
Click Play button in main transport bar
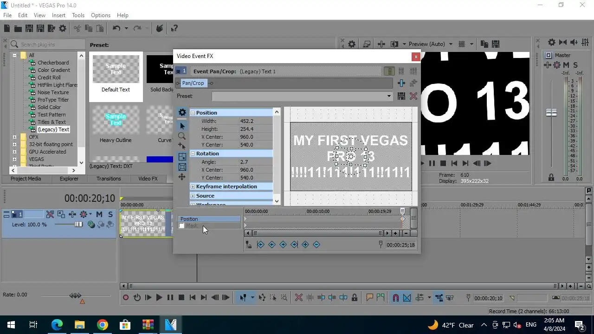[x=159, y=298]
